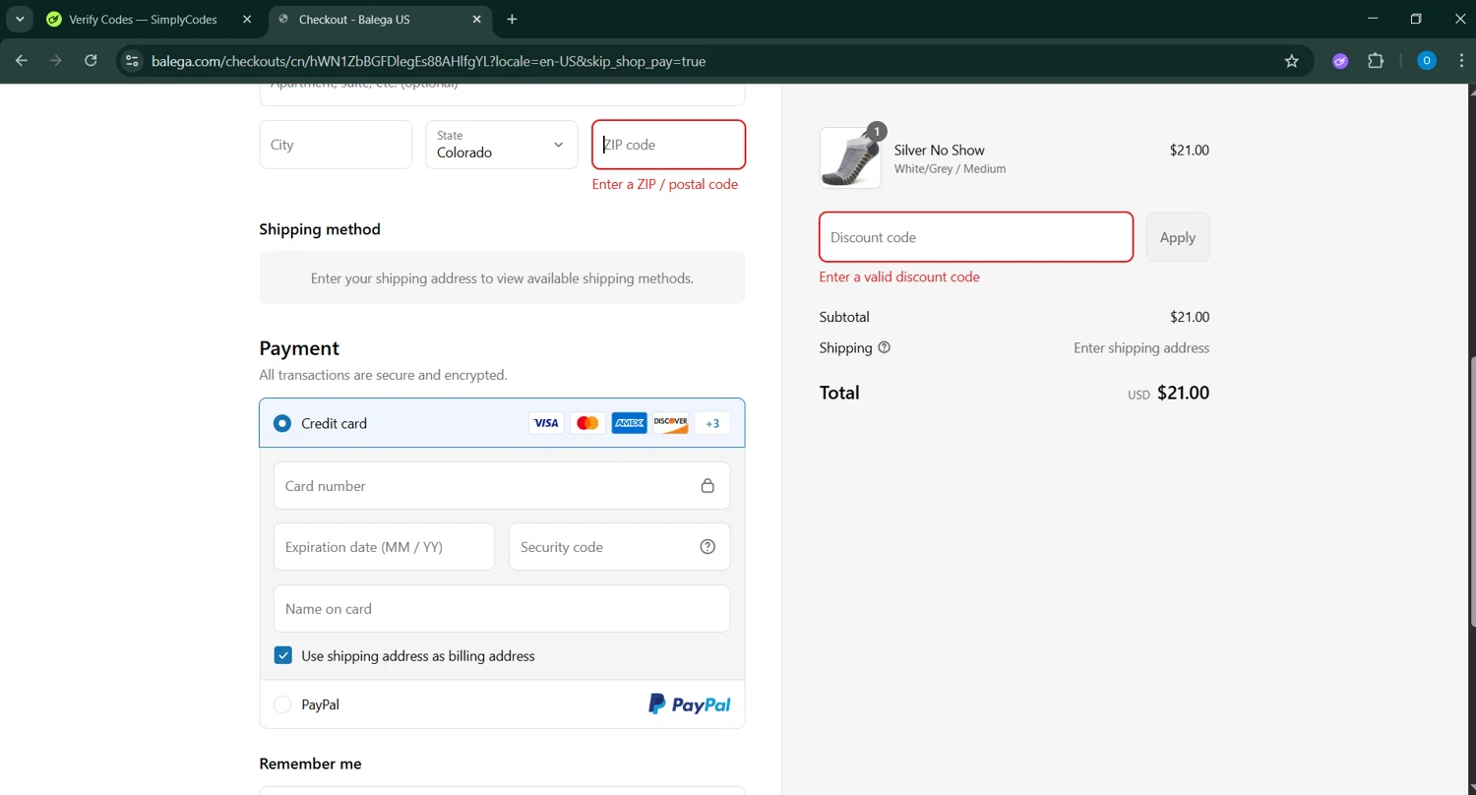Click the American Express icon
The image size is (1476, 795).
coord(629,423)
